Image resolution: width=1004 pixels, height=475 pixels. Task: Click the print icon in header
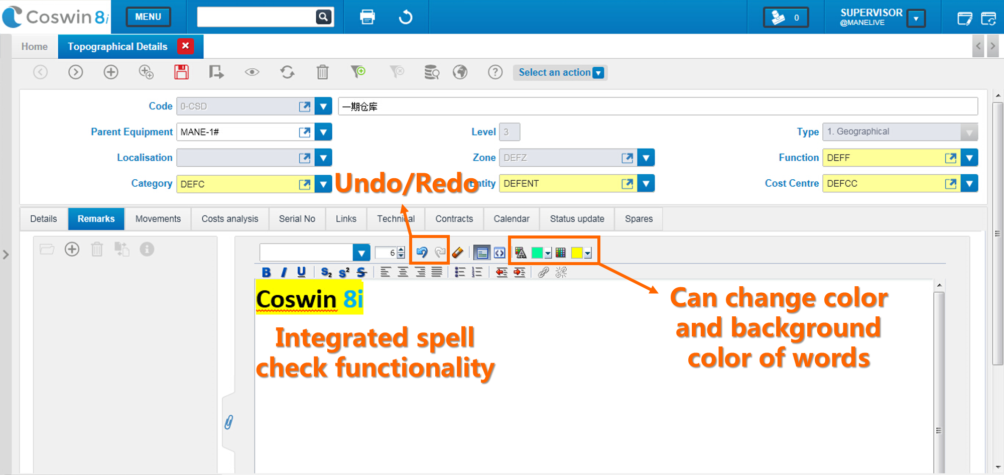point(367,17)
